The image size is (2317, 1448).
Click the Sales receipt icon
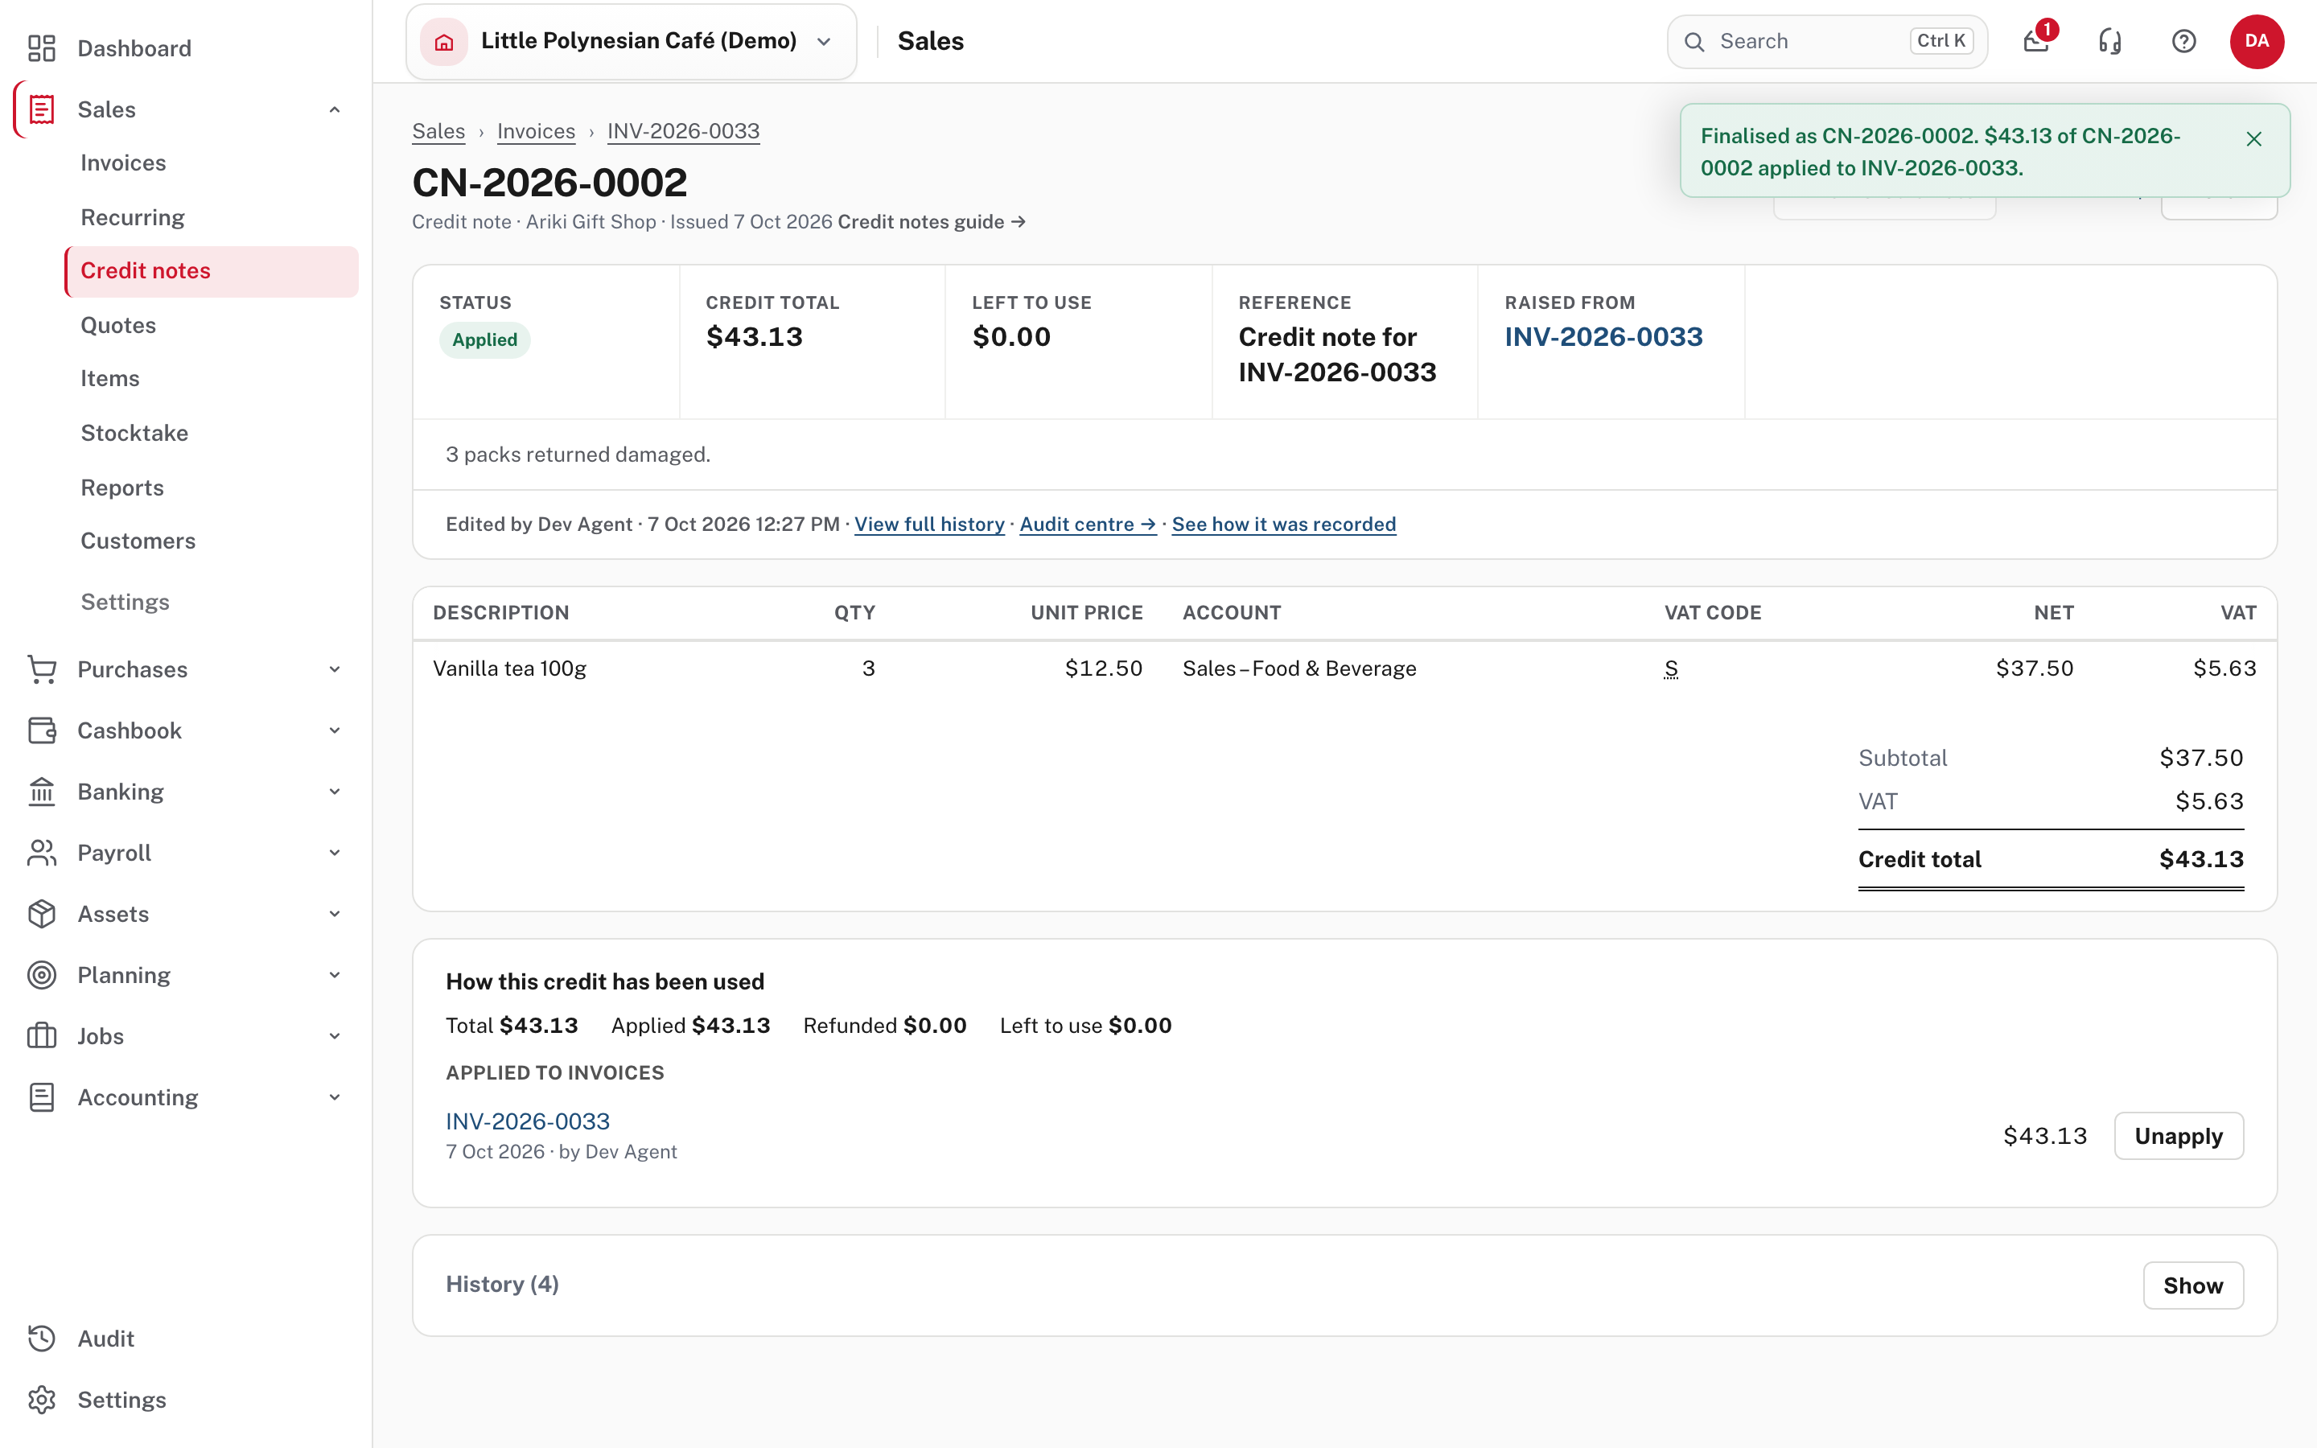41,109
